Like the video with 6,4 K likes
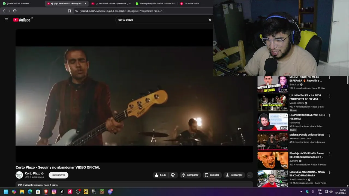Viewport: 349px width, 196px height. (160, 175)
